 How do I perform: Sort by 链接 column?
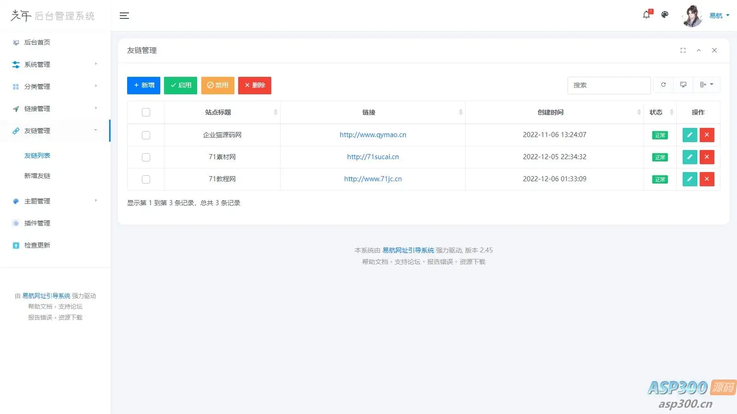373,112
